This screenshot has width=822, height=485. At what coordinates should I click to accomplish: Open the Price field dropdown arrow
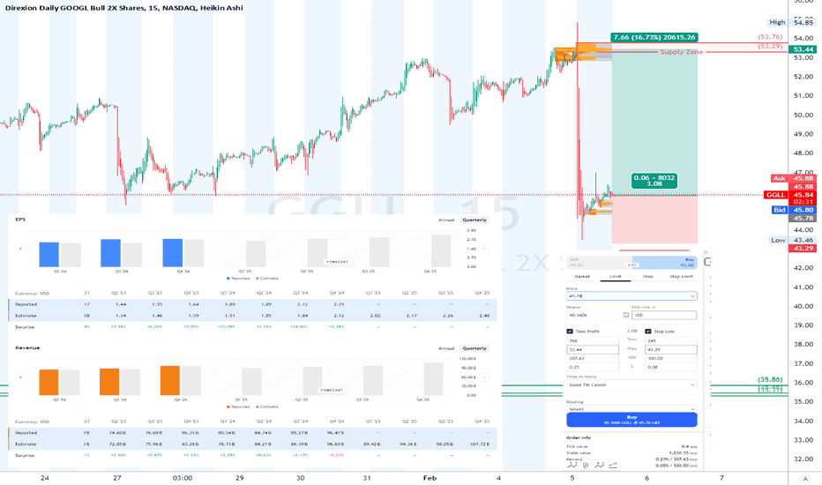click(692, 296)
